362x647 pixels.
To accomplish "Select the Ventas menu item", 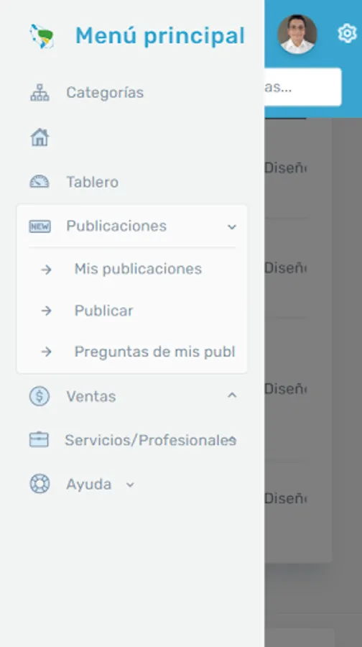I will pyautogui.click(x=91, y=397).
